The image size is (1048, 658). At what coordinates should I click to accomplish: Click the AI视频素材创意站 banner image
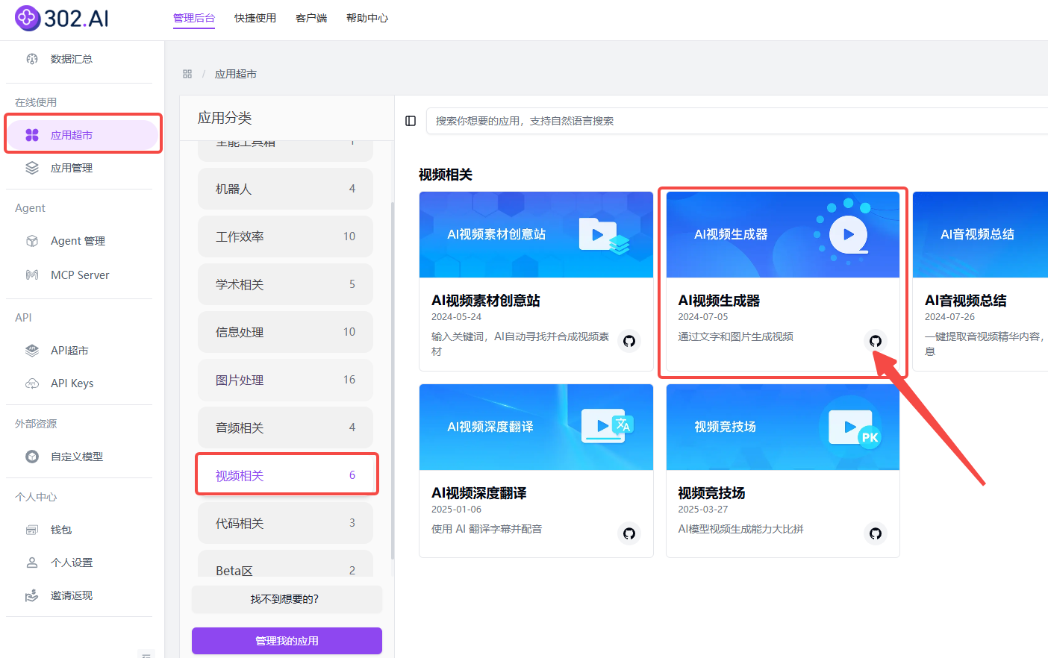pyautogui.click(x=536, y=234)
